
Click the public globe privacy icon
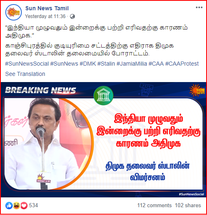click(x=72, y=16)
